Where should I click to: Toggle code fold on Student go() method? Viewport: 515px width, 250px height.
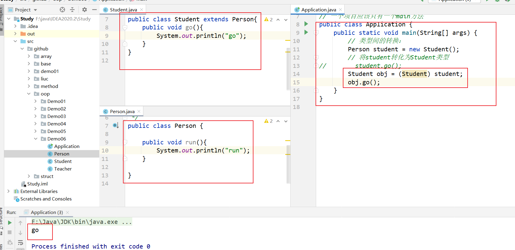(125, 28)
